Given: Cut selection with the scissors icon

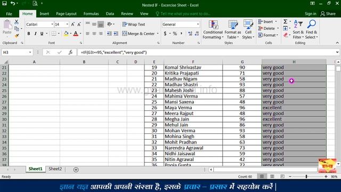Looking at the screenshot, I should (17, 22).
